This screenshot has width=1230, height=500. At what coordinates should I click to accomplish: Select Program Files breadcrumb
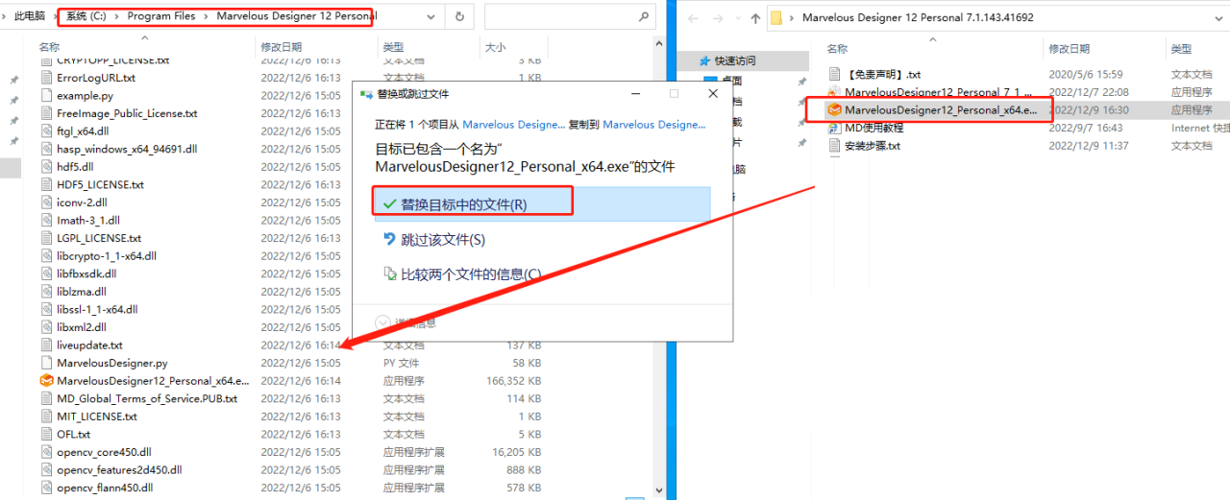tap(162, 16)
